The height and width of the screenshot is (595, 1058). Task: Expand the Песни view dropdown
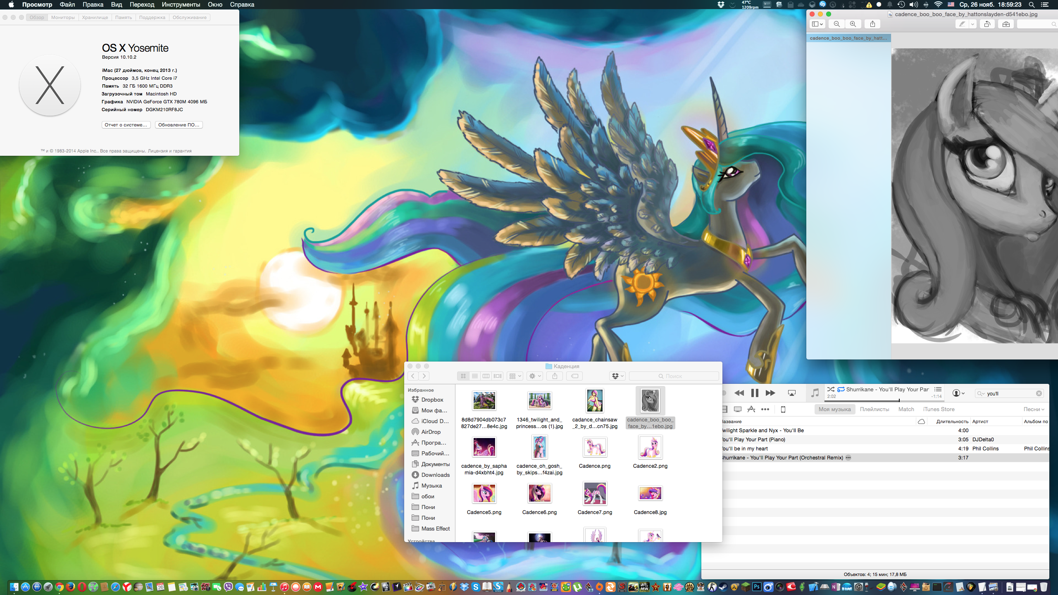tap(1034, 409)
